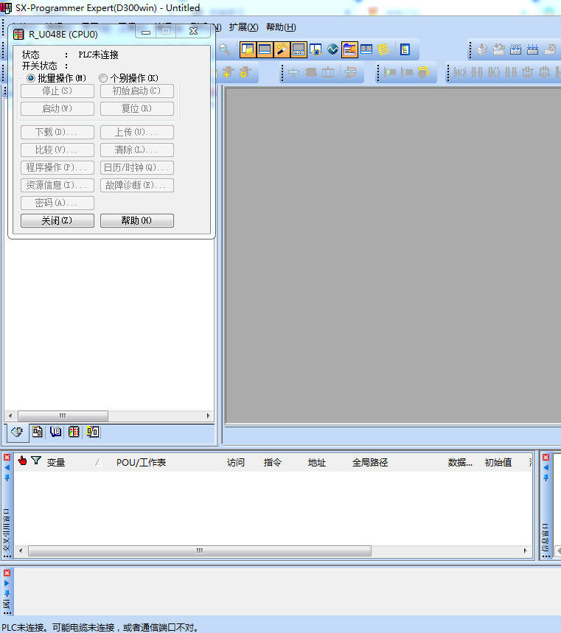Open the 扩展(X) menu

point(243,27)
